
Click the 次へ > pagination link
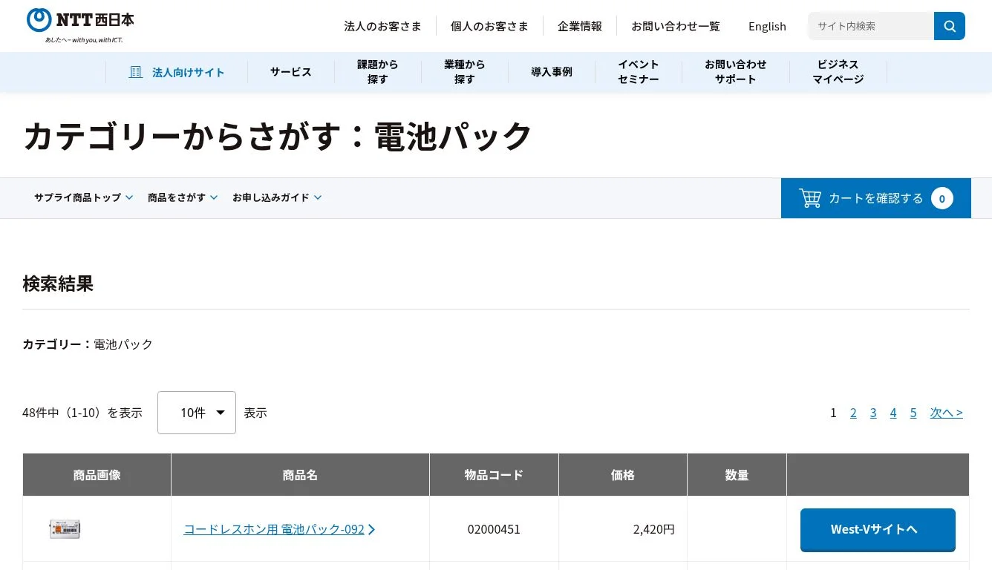(x=947, y=413)
